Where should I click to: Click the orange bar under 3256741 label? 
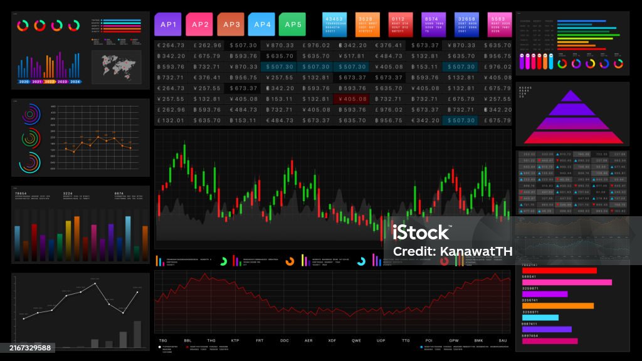pyautogui.click(x=557, y=306)
